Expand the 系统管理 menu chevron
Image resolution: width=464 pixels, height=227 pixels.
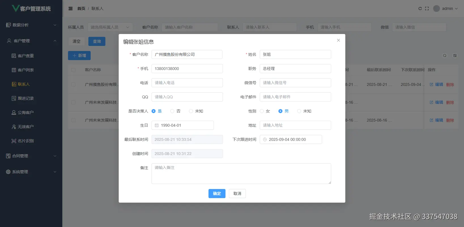point(55,172)
